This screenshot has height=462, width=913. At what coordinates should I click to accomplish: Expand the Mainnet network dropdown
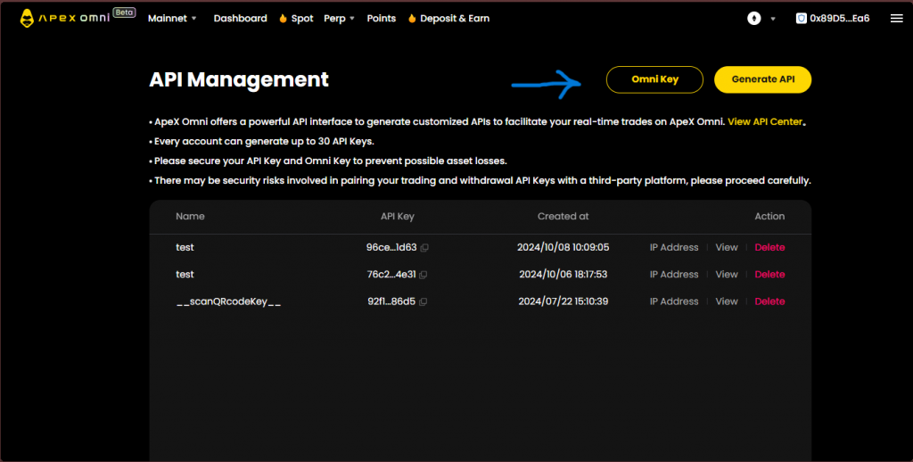pos(172,18)
